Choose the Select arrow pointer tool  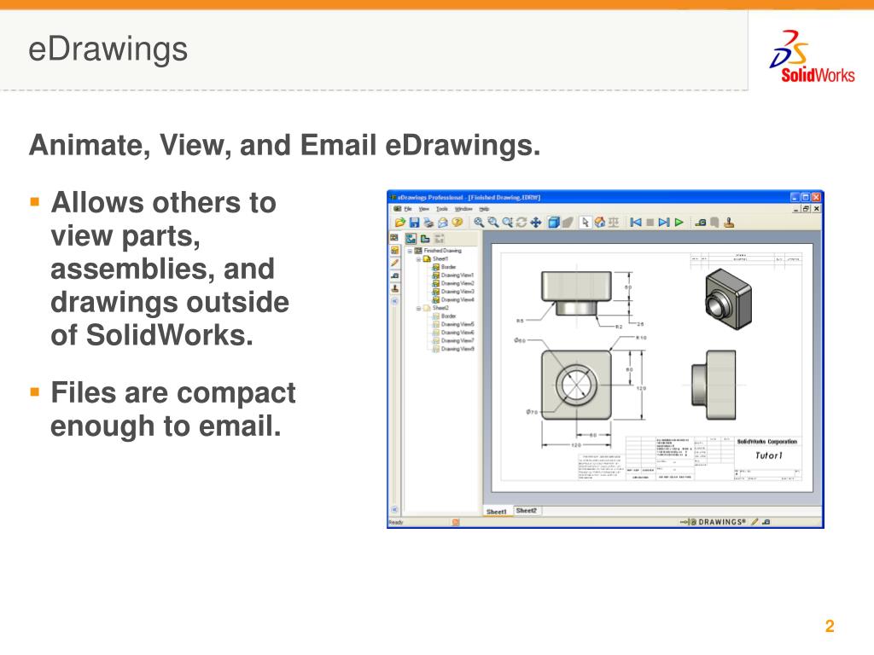(586, 223)
